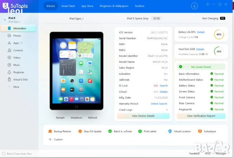Click the Photos icon in sidebar

[9, 36]
